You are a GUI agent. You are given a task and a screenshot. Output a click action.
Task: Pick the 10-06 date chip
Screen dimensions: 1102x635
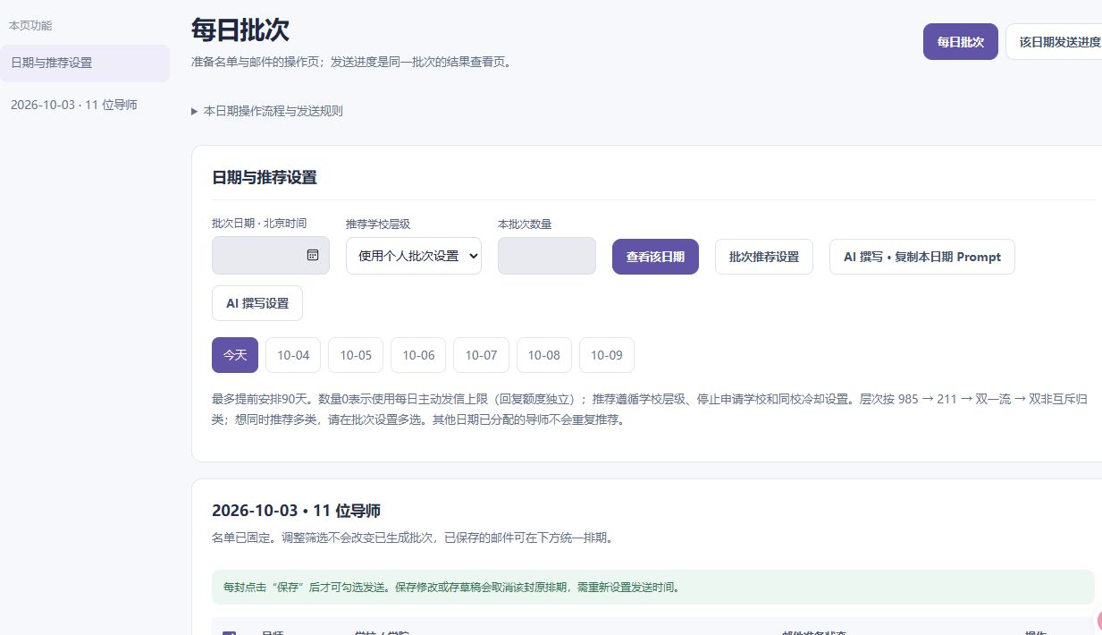click(x=418, y=355)
